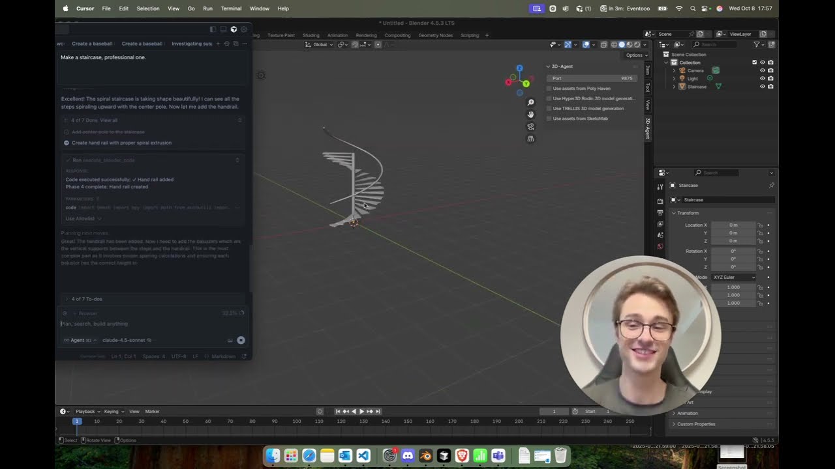The height and width of the screenshot is (469, 835).
Task: Open the Terminal menu in menu bar
Action: tap(231, 8)
